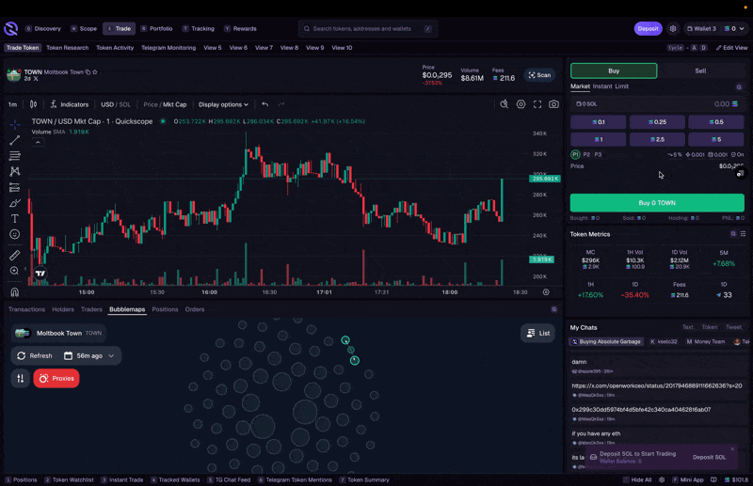Click Deposit SOL button
Viewport: 753px width, 486px height.
coord(709,457)
